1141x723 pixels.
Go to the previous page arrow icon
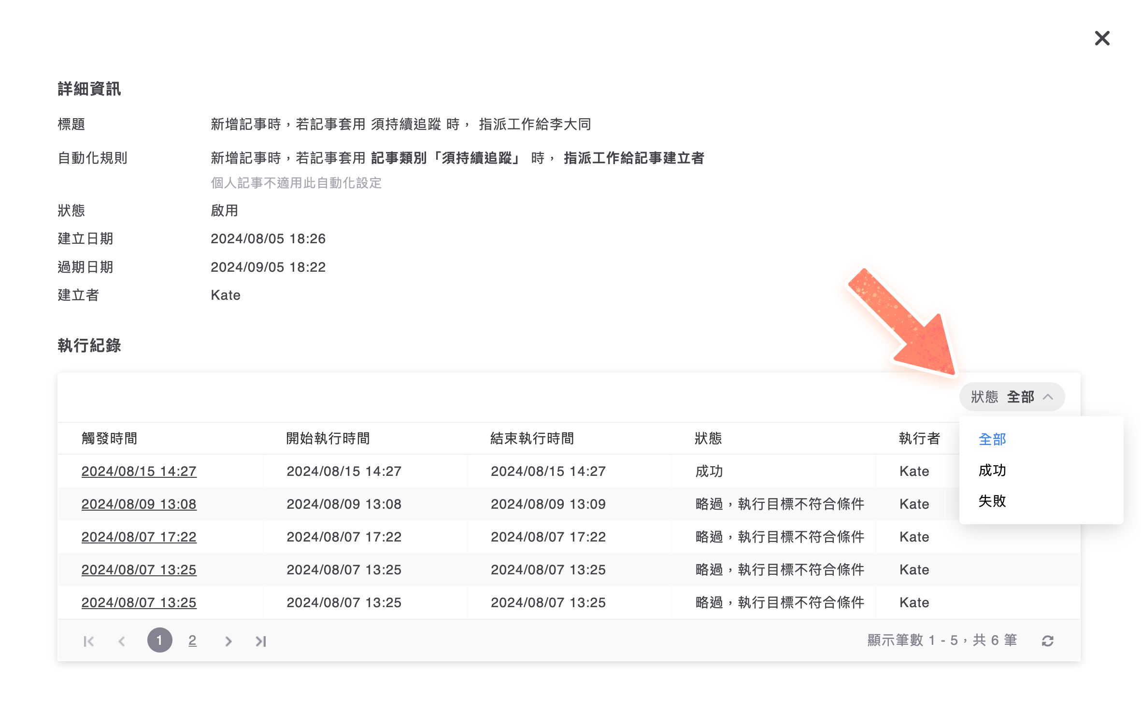122,640
